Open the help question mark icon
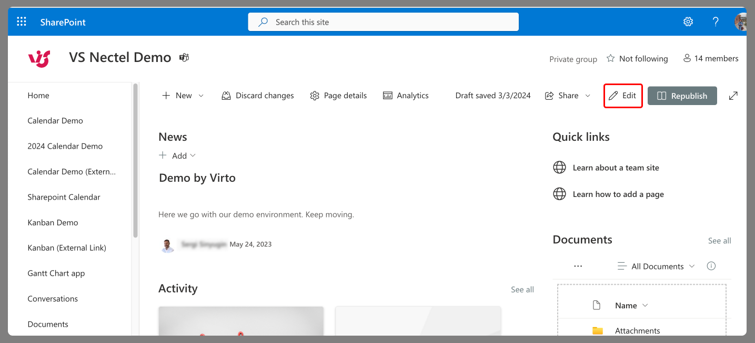Screen dimensions: 755x343 [716, 22]
